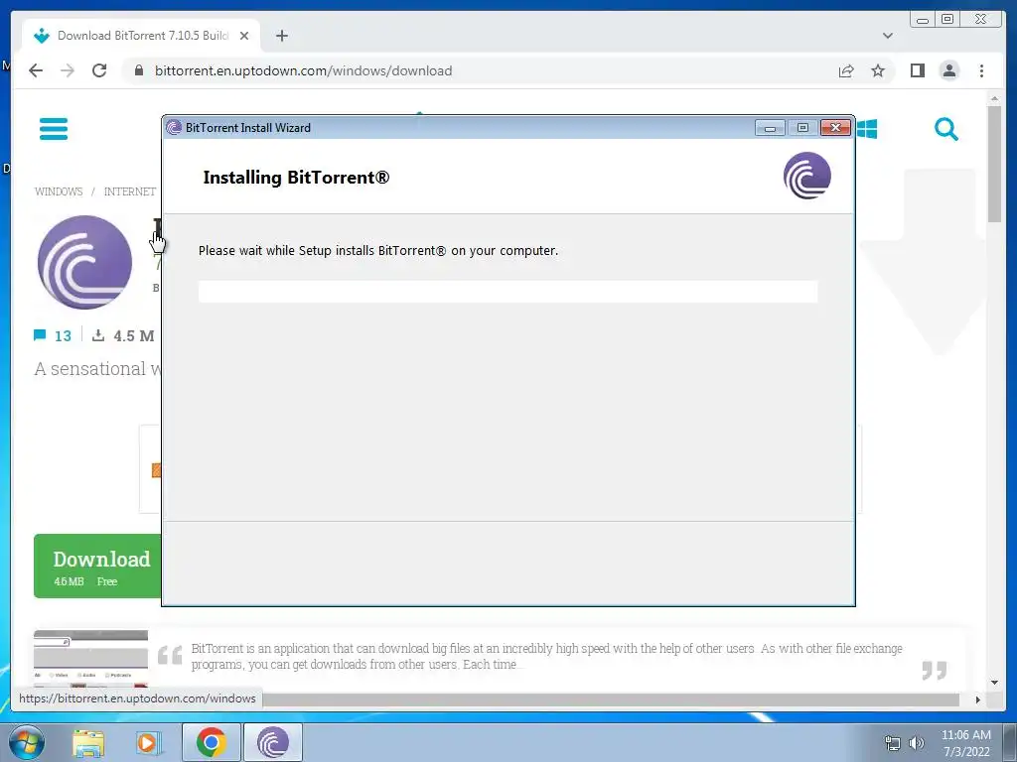Click the Windows platform logo icon
Viewport: 1017px width, 762px height.
pos(867,129)
